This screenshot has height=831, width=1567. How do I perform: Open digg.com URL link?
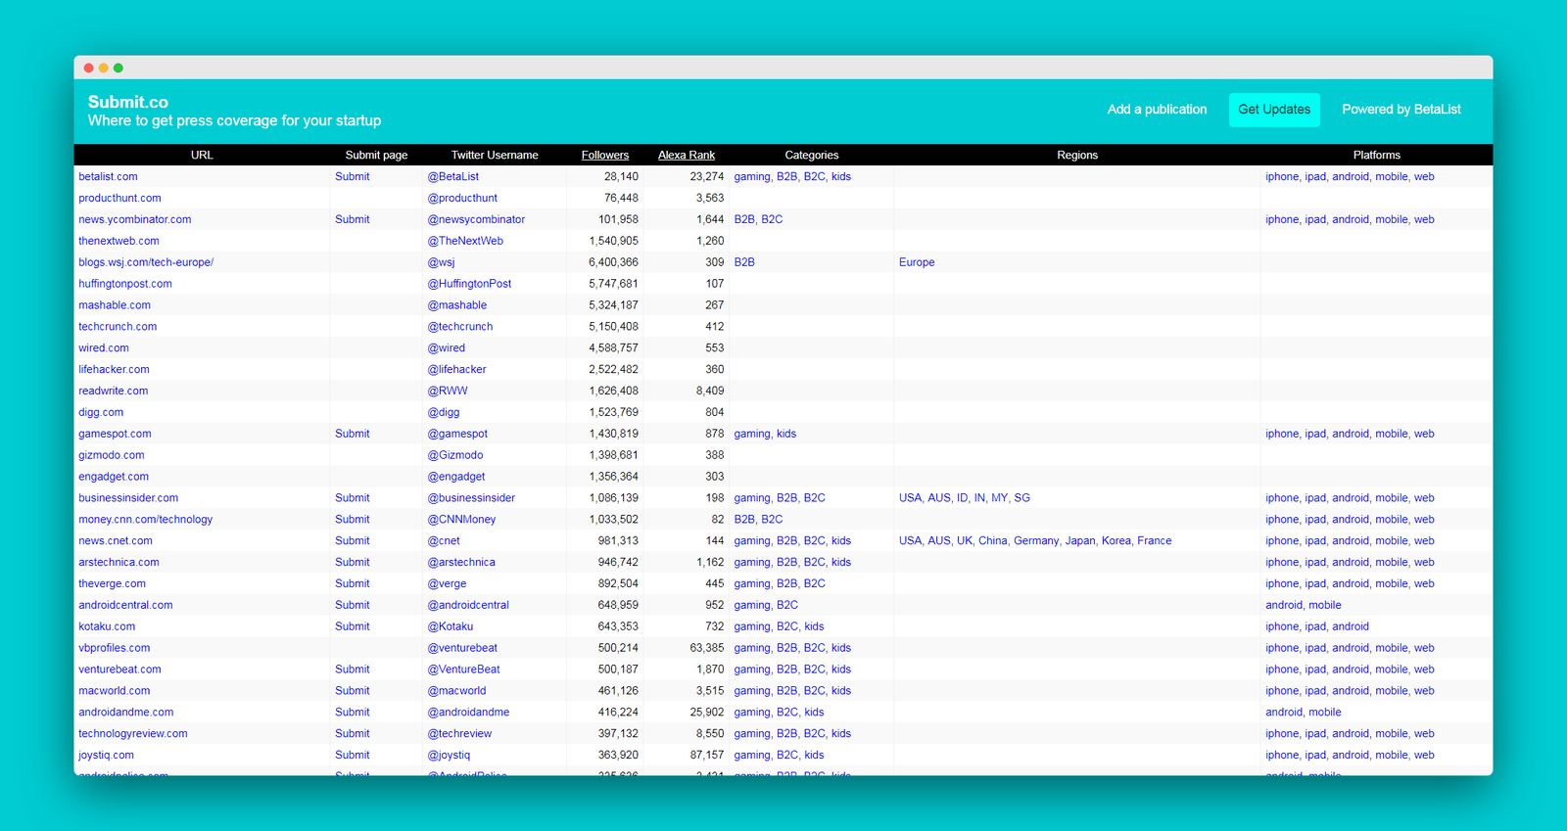[101, 413]
